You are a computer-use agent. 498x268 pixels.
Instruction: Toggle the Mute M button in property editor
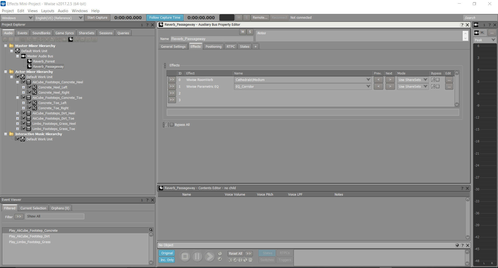(x=243, y=32)
